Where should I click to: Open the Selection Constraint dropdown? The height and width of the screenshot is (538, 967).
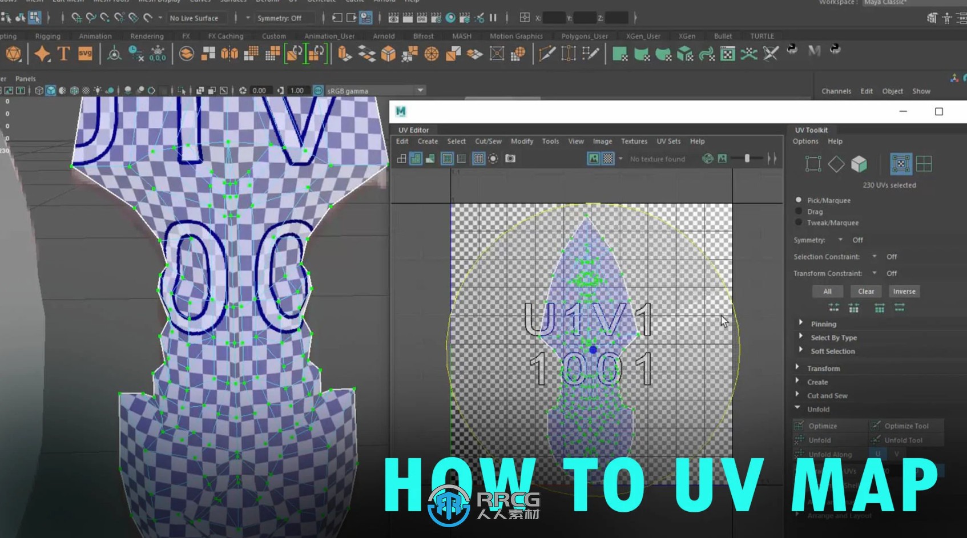point(875,257)
